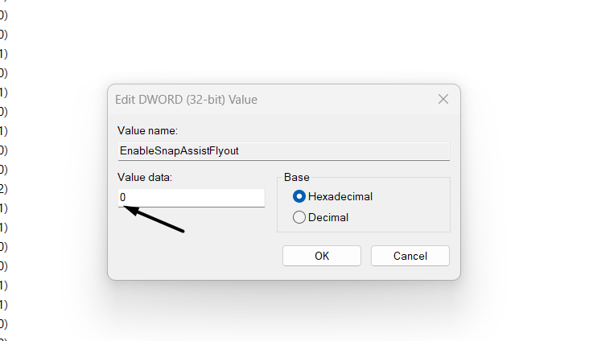The height and width of the screenshot is (341, 589).
Task: Click the "Base" group heading
Action: click(297, 177)
